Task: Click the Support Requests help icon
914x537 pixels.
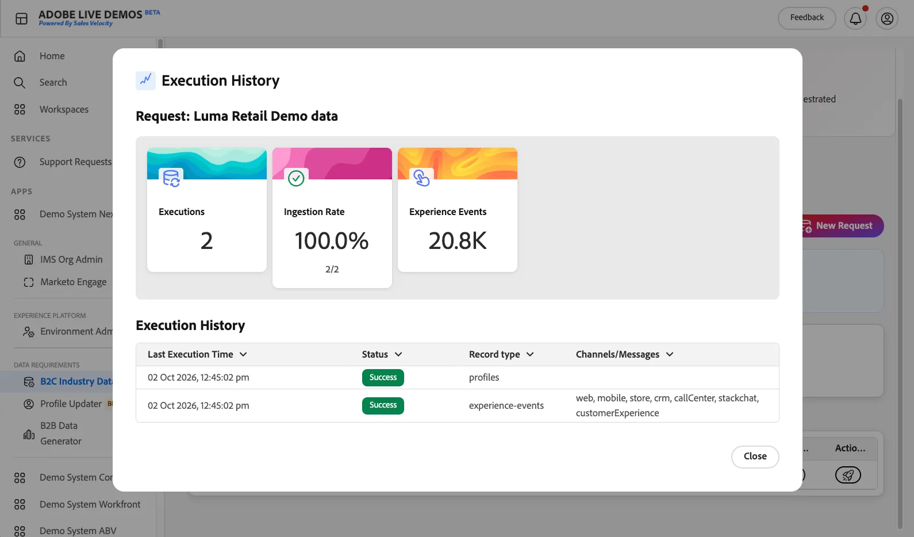Action: [20, 162]
